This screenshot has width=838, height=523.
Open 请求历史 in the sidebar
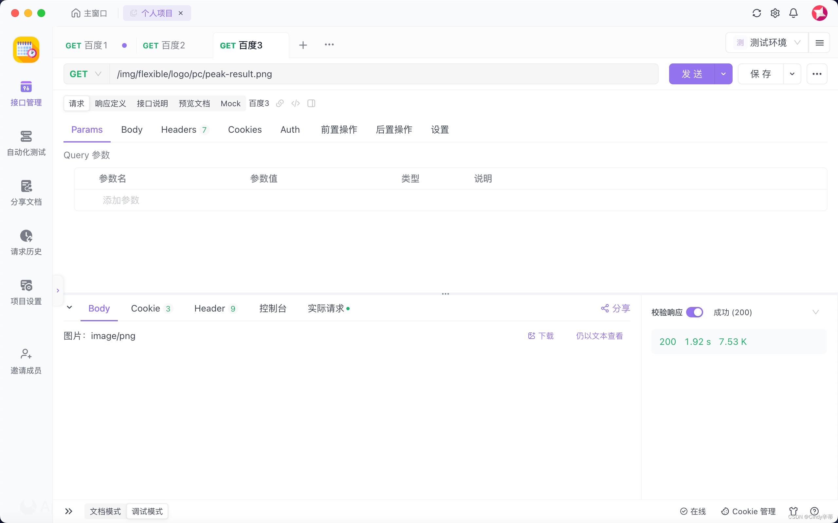[x=26, y=243]
